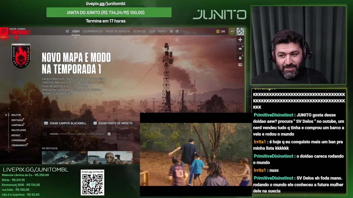353x198 pixels.
Task: Click the Rogue Ops Season One badge
Action: pyautogui.click(x=21, y=56)
